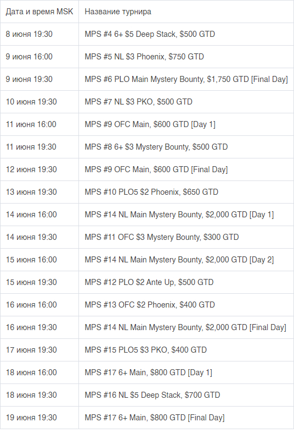The height and width of the screenshot is (433, 294).
Task: Select MPS #8 6+ $3 Mystery Bounty row
Action: [x=147, y=147]
